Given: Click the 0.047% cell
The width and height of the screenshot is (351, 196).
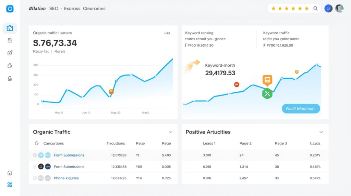Looking at the screenshot, I should (315, 178).
